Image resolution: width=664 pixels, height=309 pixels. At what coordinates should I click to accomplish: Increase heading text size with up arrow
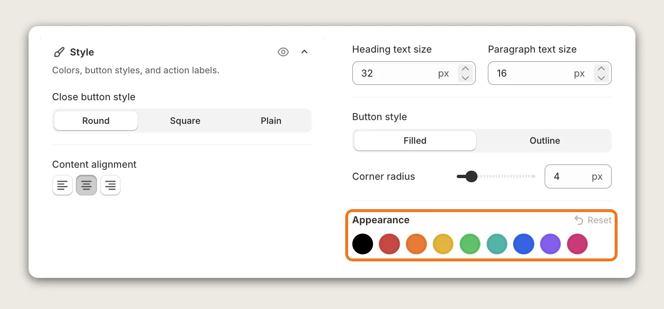click(x=465, y=69)
